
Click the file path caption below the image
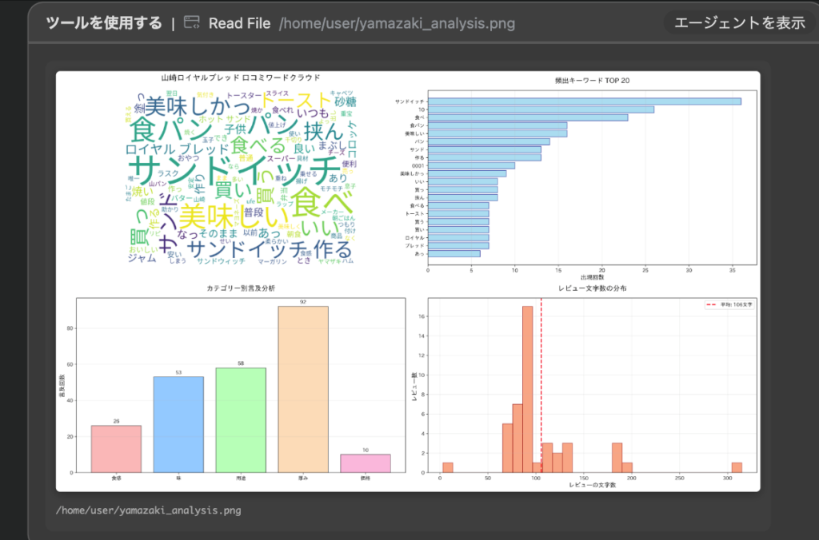(x=148, y=510)
